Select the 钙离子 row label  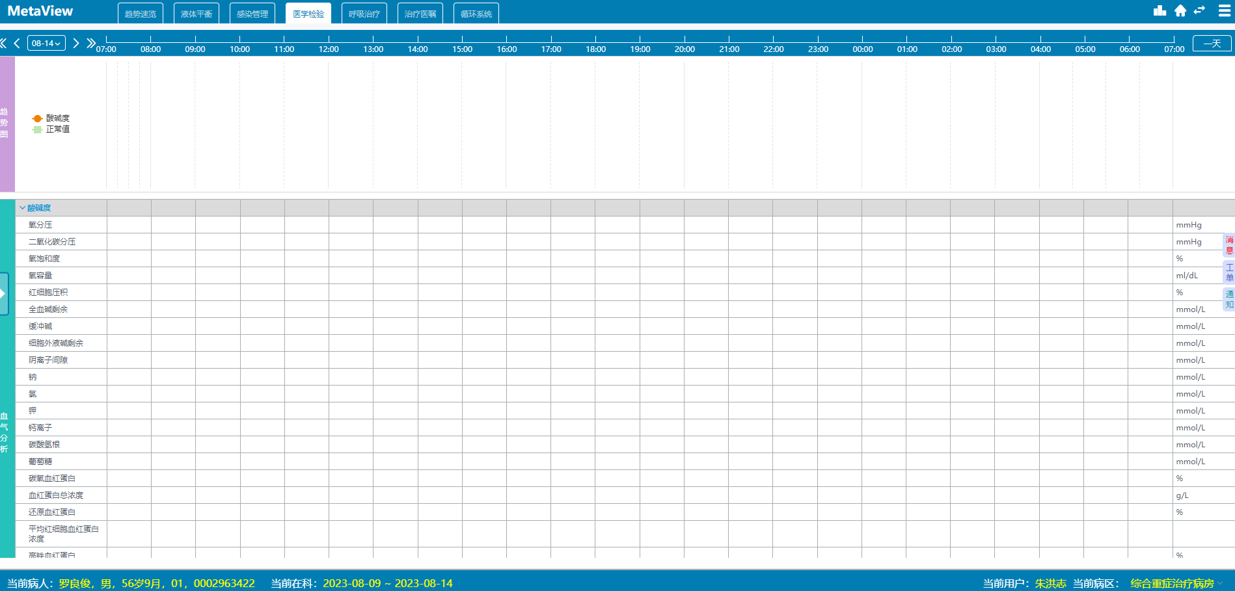pyautogui.click(x=40, y=428)
